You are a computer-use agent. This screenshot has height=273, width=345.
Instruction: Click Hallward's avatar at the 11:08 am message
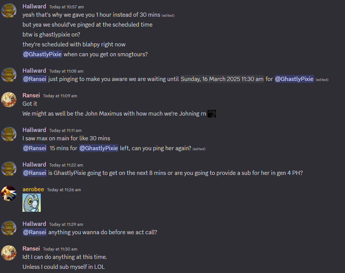point(9,75)
